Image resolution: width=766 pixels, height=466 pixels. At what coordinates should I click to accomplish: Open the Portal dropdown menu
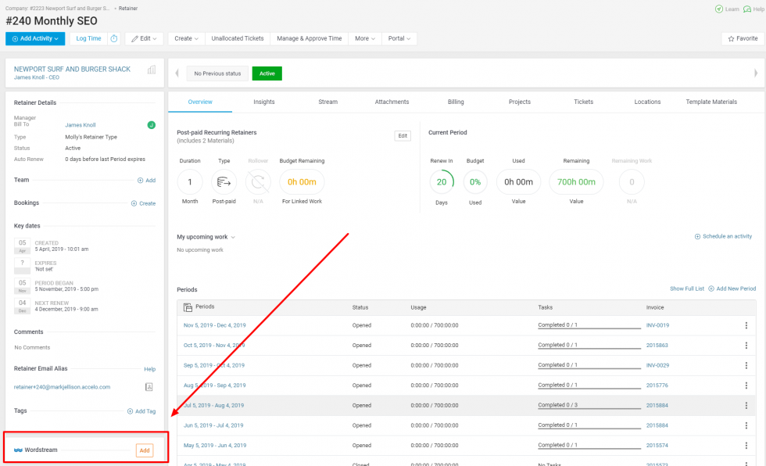click(x=399, y=38)
